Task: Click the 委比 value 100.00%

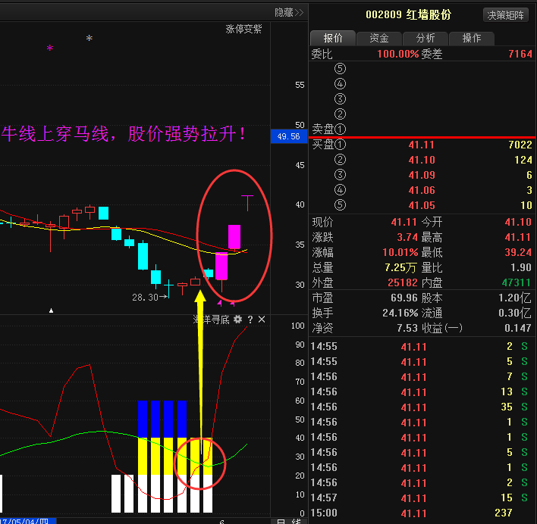Action: click(x=398, y=54)
